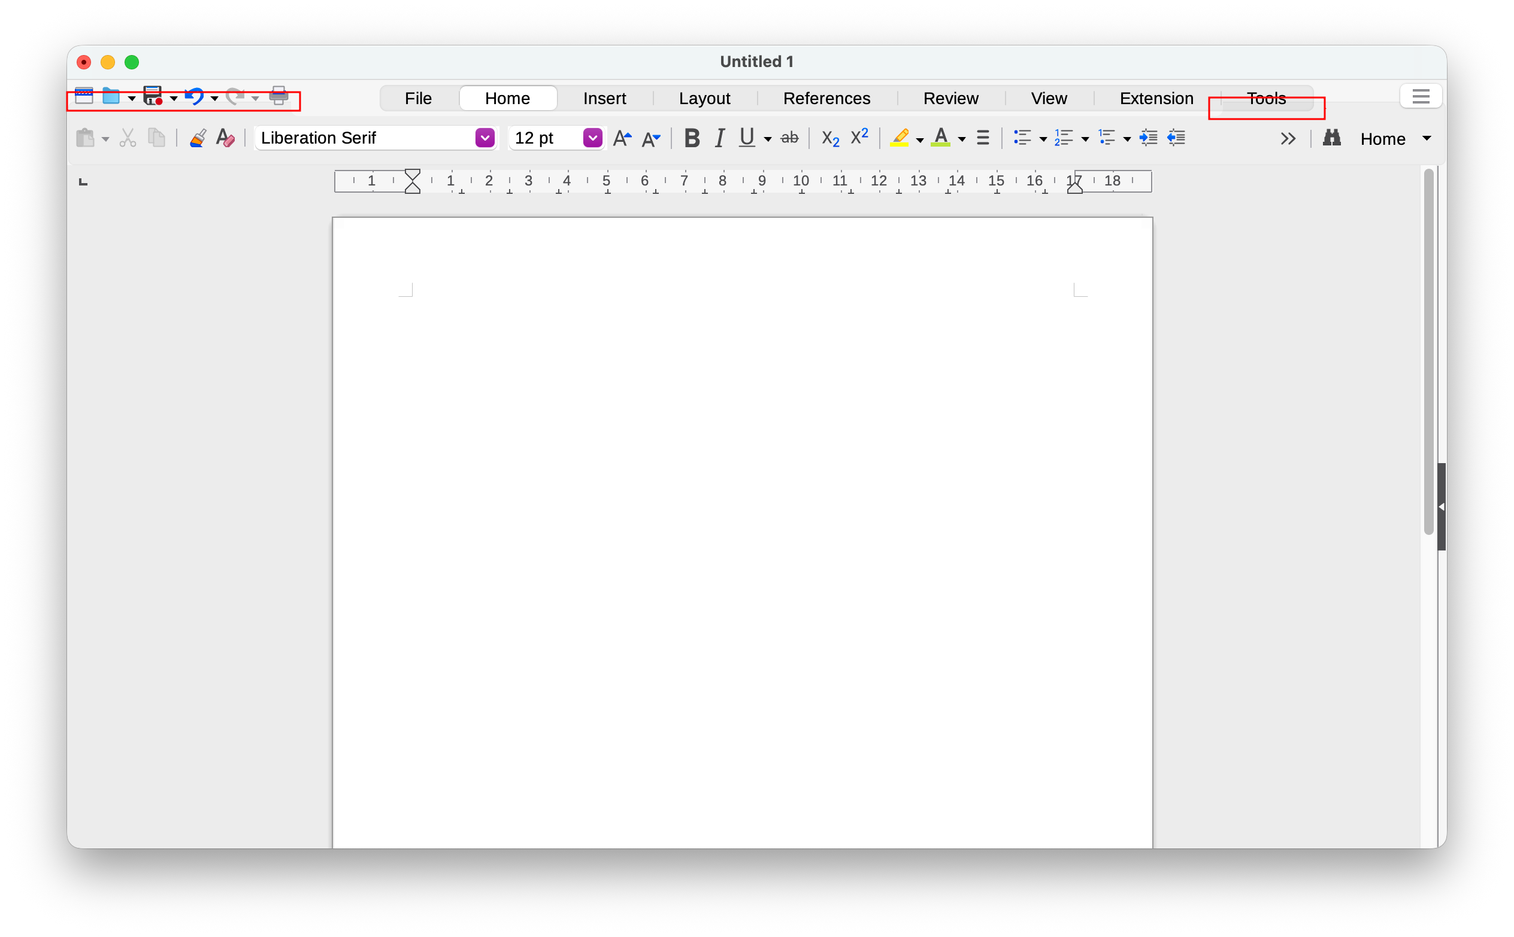Expand the unordered bullet list dropdown arrow
Image resolution: width=1514 pixels, height=937 pixels.
tap(1043, 139)
